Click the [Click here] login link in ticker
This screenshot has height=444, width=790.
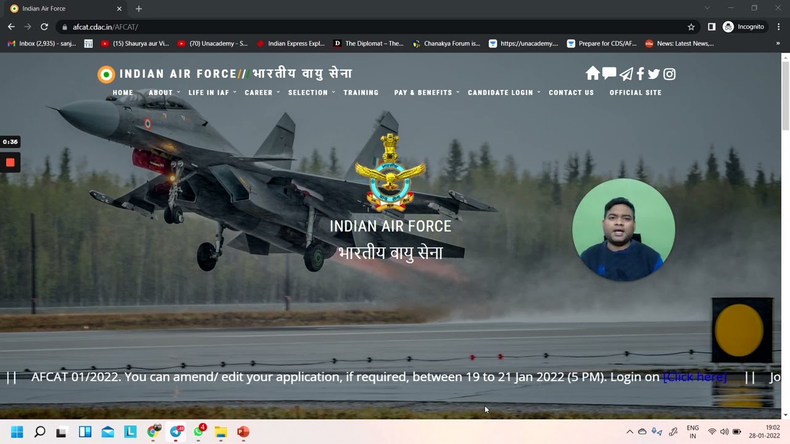click(694, 377)
